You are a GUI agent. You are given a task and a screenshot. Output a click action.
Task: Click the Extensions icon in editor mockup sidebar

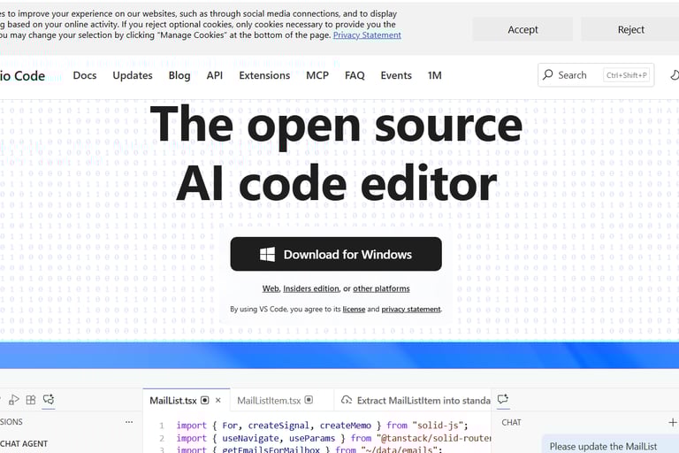(31, 400)
